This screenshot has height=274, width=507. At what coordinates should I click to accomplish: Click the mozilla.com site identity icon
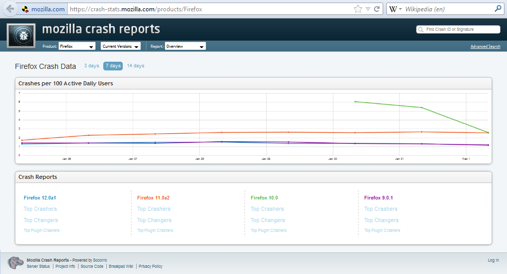point(26,9)
